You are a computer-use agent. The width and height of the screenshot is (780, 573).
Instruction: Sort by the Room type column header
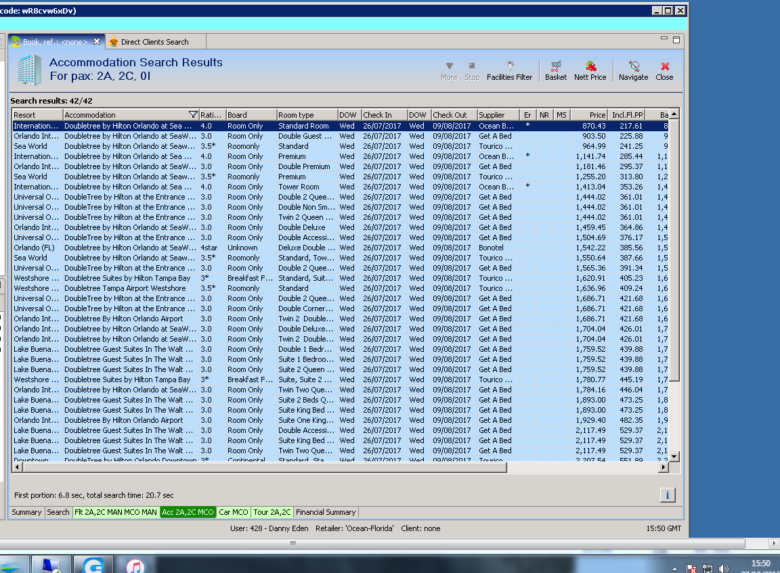(x=307, y=115)
